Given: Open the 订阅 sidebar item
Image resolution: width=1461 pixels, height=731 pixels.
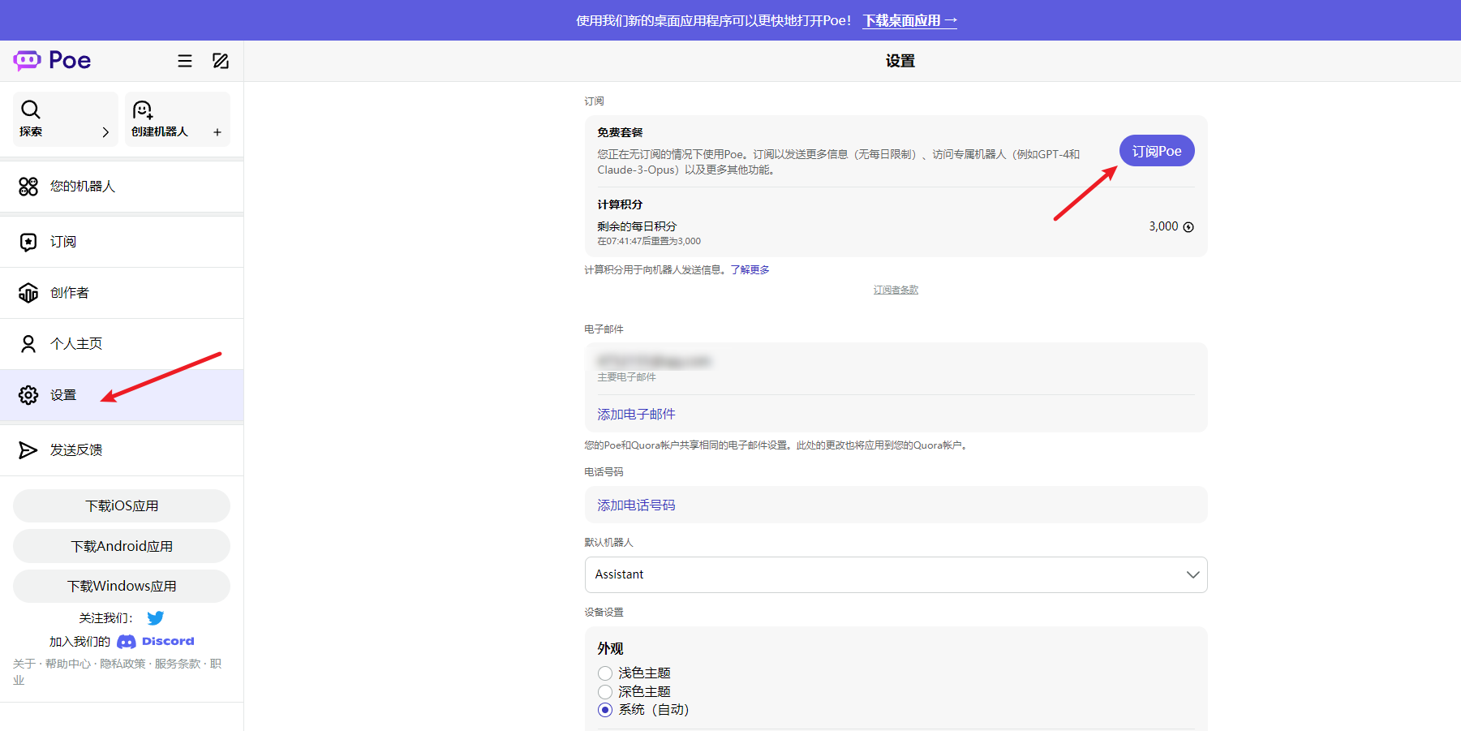Looking at the screenshot, I should pos(122,242).
